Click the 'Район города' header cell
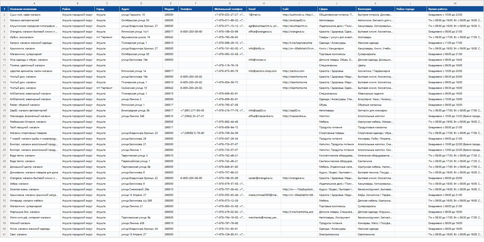 (x=411, y=9)
